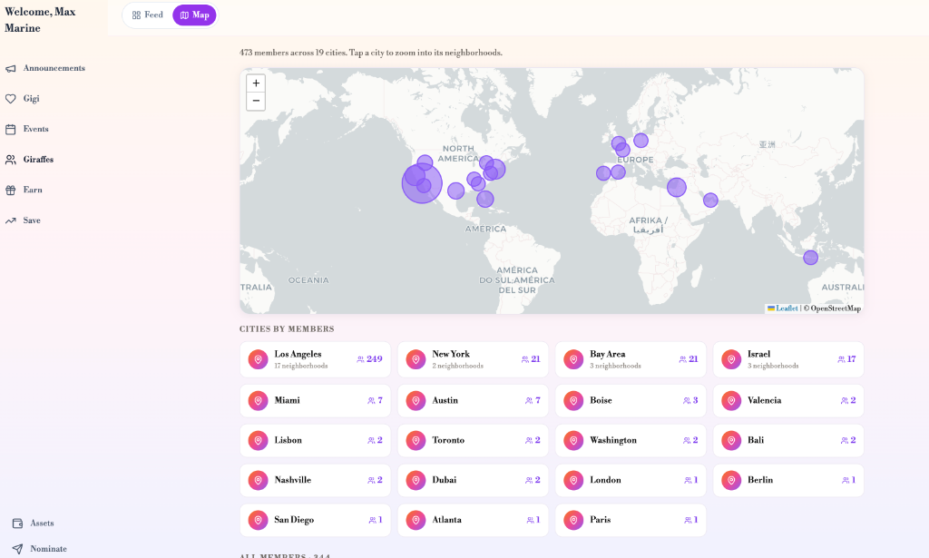Click the Israel member count 17
The image size is (929, 558).
851,359
